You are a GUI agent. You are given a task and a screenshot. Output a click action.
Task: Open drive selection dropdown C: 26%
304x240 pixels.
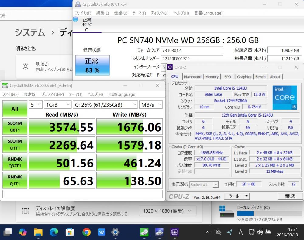pos(105,105)
